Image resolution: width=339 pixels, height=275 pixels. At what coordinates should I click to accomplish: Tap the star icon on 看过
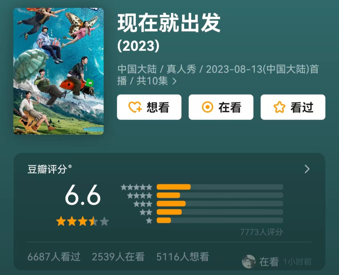click(279, 107)
